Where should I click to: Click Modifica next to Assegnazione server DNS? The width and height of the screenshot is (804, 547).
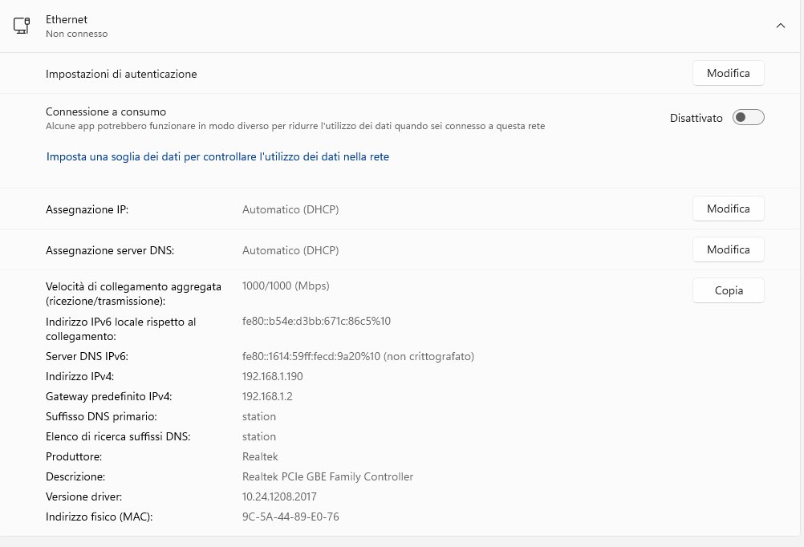728,249
